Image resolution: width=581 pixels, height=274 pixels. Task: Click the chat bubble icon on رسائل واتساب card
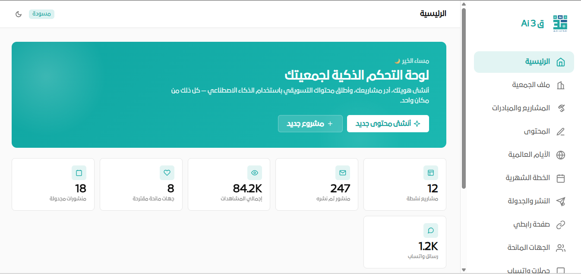click(x=431, y=230)
